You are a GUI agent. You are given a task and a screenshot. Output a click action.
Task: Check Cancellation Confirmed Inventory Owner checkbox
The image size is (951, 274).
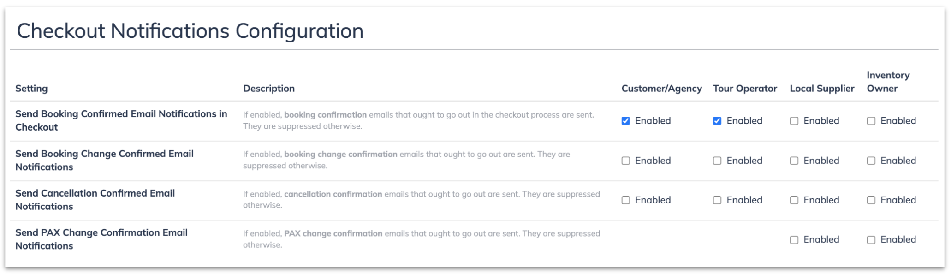[871, 200]
